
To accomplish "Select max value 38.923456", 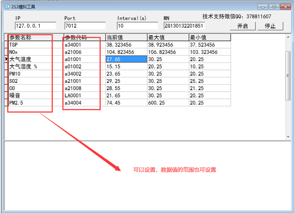I will pos(168,45).
